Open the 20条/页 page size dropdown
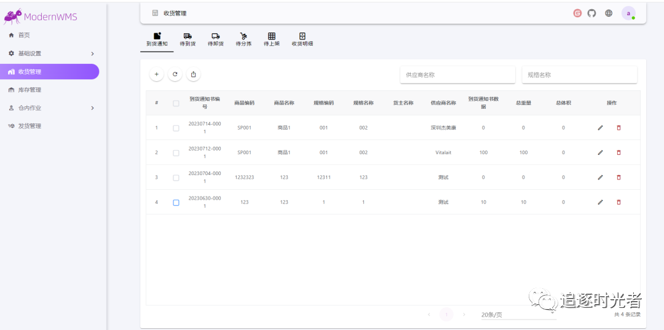 tap(518, 315)
